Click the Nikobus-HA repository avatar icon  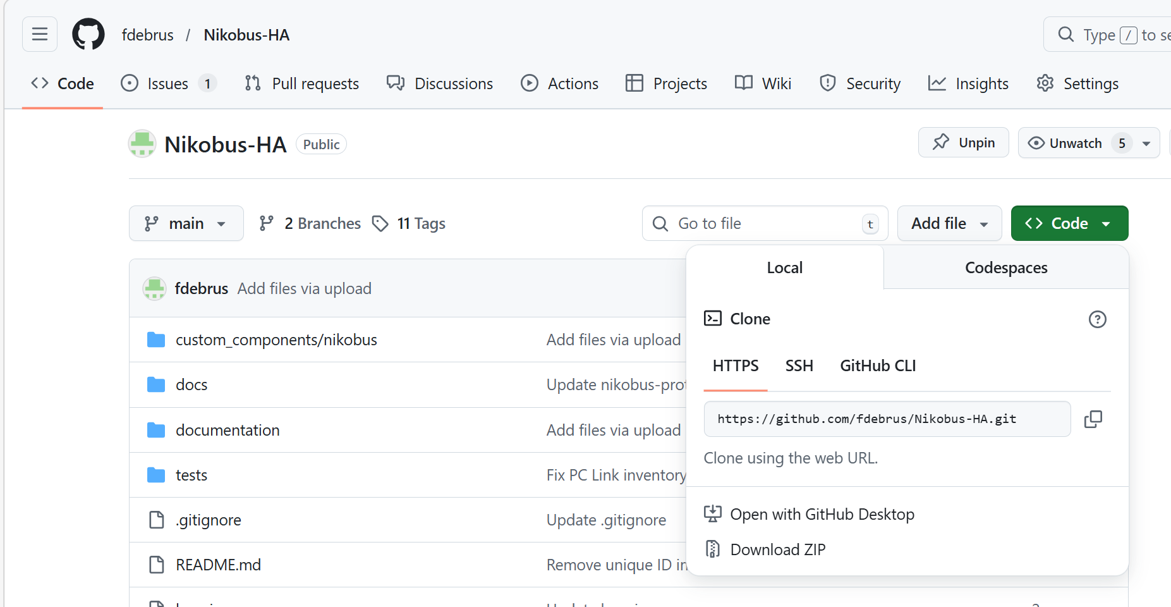tap(142, 144)
